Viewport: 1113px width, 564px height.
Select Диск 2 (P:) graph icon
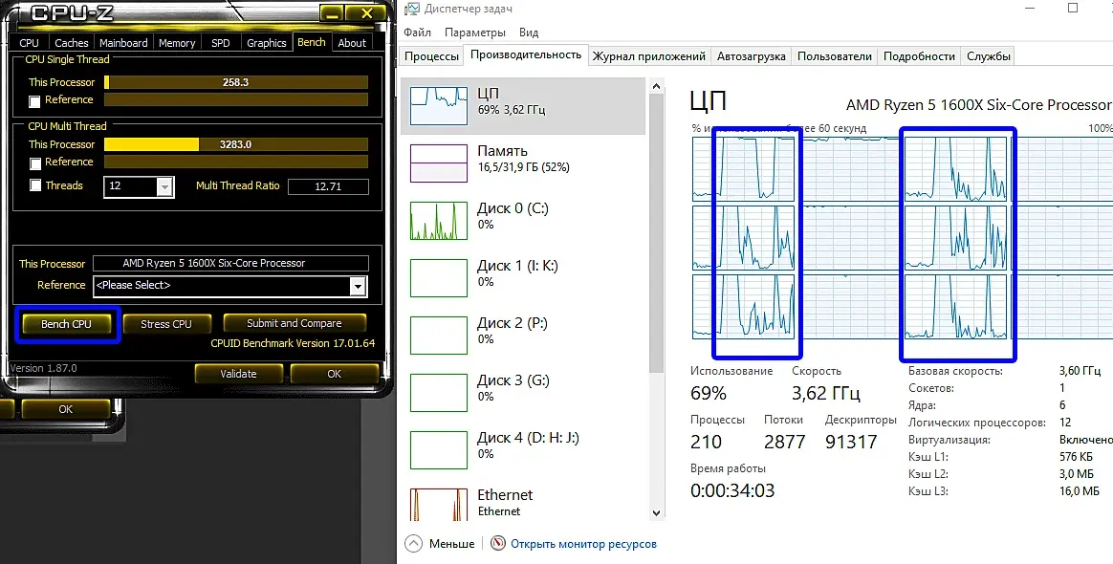pos(439,336)
